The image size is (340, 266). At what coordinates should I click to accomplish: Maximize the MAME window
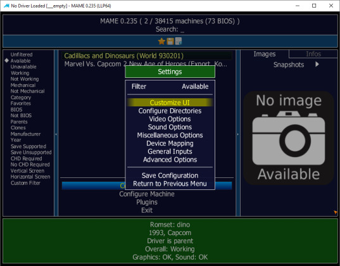pos(314,6)
